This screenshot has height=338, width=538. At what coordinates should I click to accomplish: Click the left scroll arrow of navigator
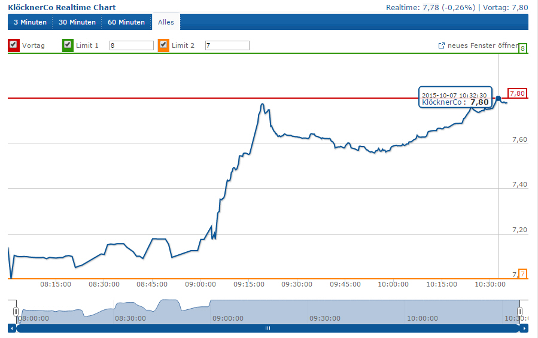coord(12,328)
